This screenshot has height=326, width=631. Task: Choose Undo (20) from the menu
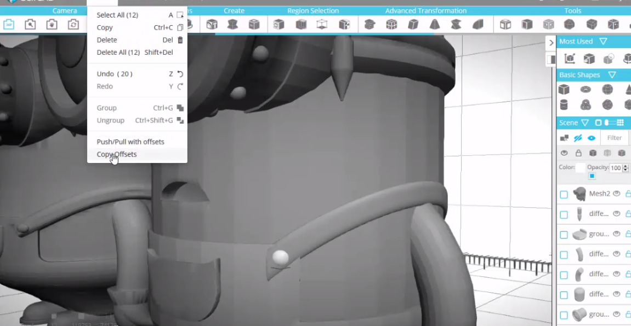(137, 74)
